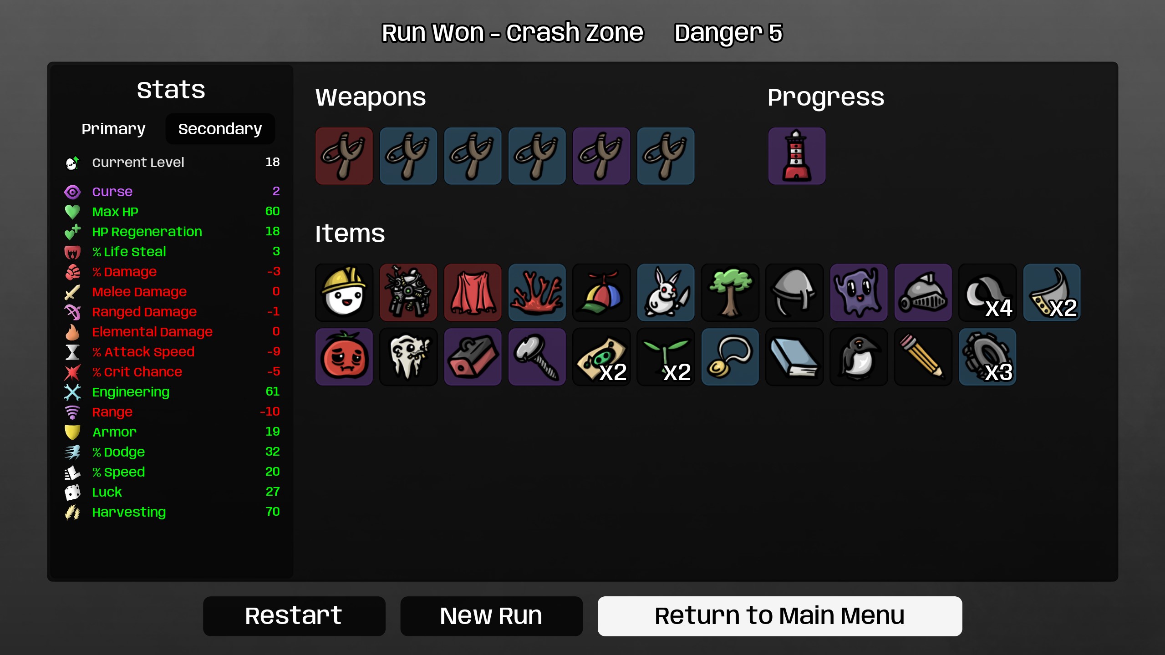The height and width of the screenshot is (655, 1165).
Task: Select the pencil item icon
Action: pyautogui.click(x=923, y=357)
